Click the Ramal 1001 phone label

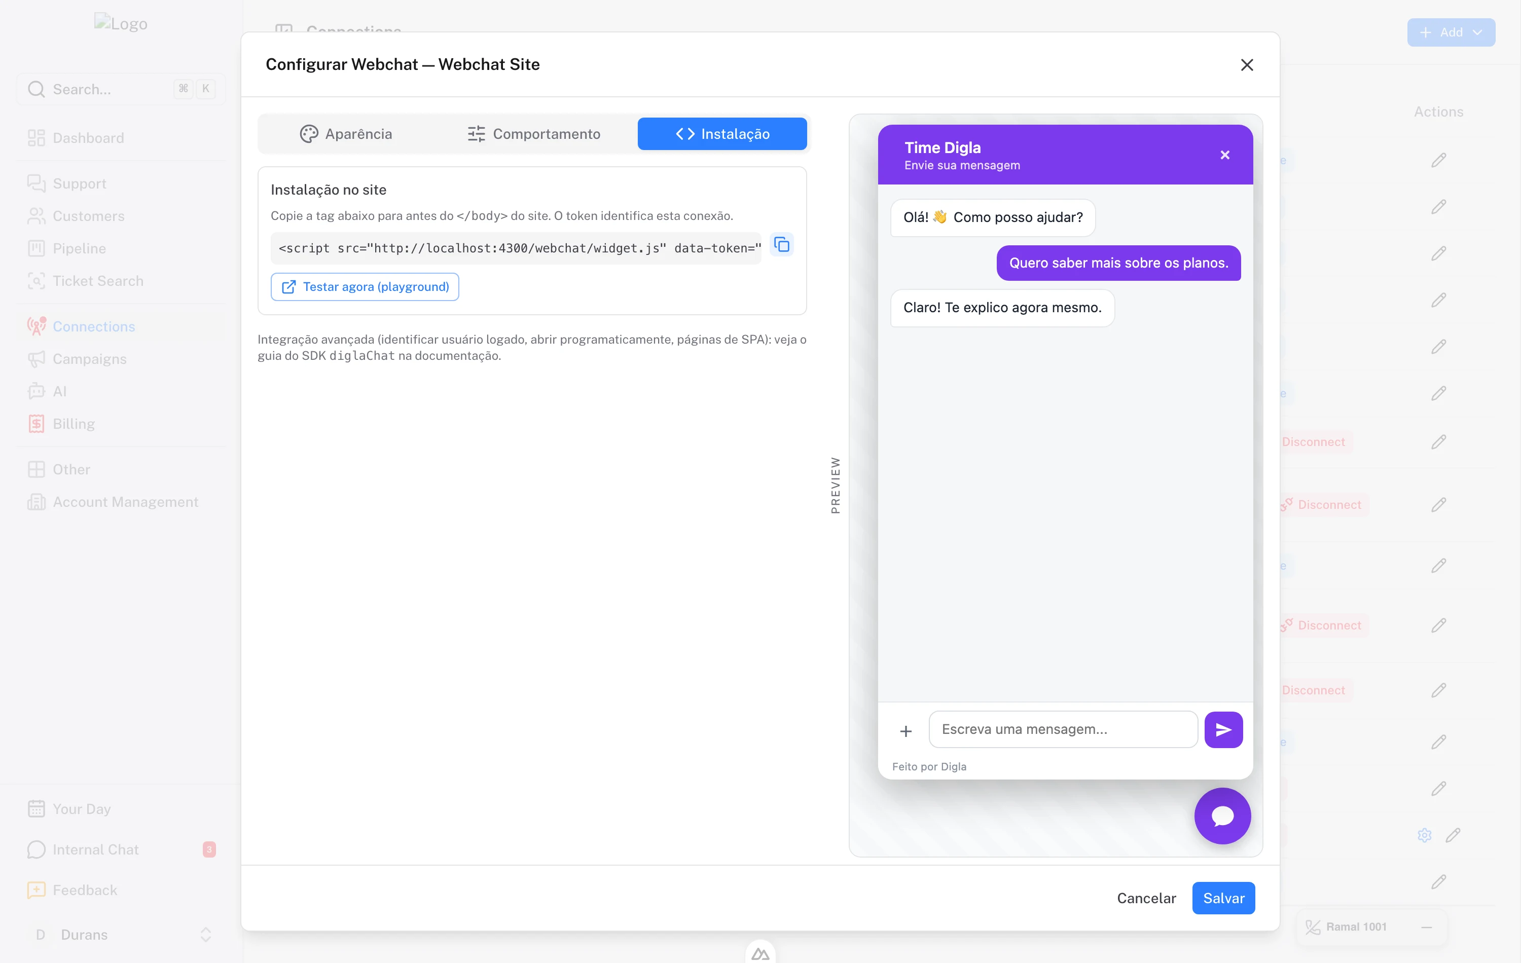(1356, 927)
